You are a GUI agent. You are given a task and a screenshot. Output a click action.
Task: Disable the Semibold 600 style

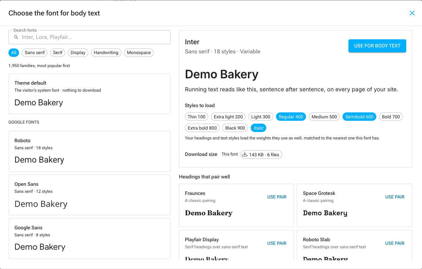pyautogui.click(x=359, y=117)
